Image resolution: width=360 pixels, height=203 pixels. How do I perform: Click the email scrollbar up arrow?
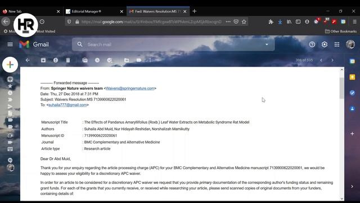341,69
